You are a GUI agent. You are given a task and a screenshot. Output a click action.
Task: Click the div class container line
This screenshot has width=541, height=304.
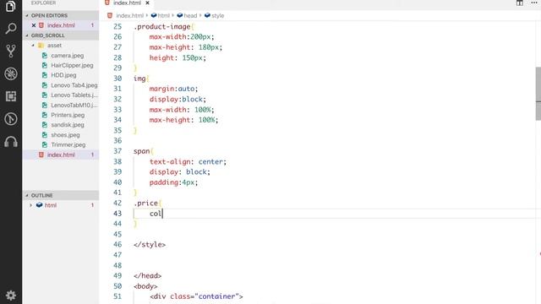196,296
